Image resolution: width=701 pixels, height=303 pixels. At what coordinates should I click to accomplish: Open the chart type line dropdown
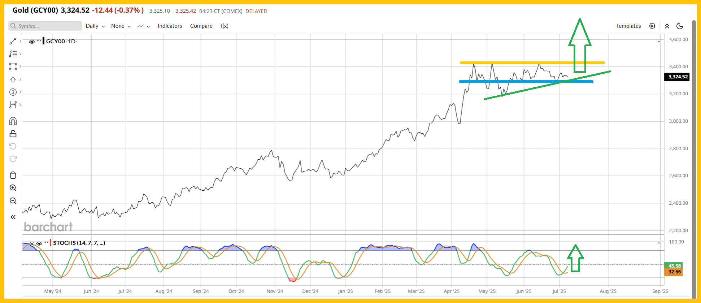143,26
